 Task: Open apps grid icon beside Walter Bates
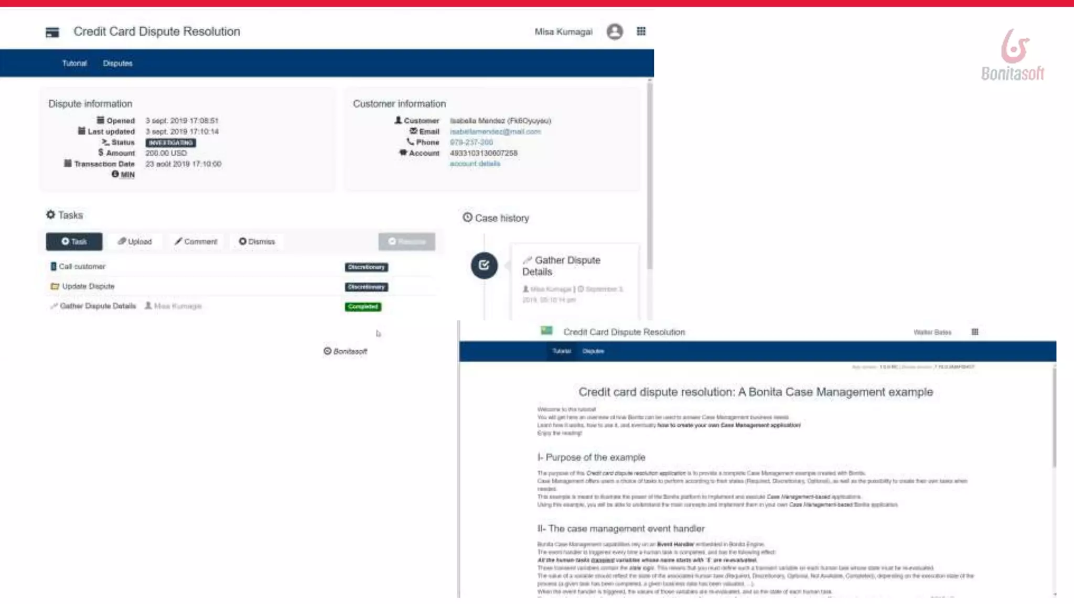point(974,332)
